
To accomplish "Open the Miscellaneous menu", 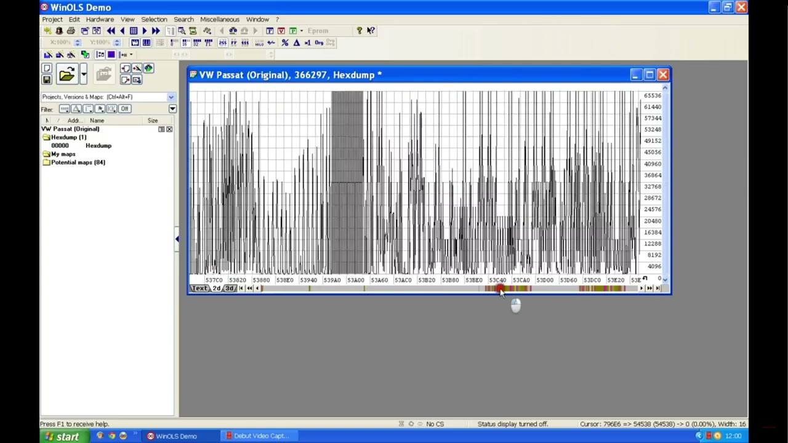I will (220, 19).
